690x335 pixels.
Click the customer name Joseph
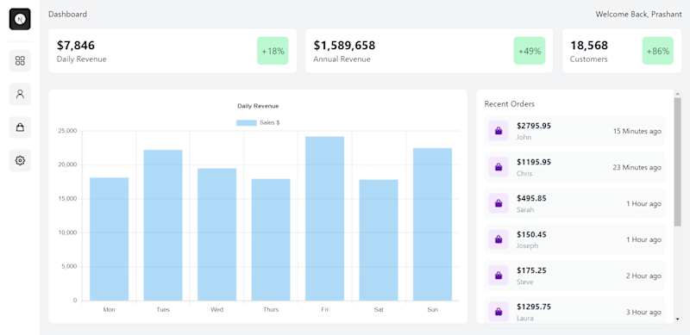click(x=527, y=245)
